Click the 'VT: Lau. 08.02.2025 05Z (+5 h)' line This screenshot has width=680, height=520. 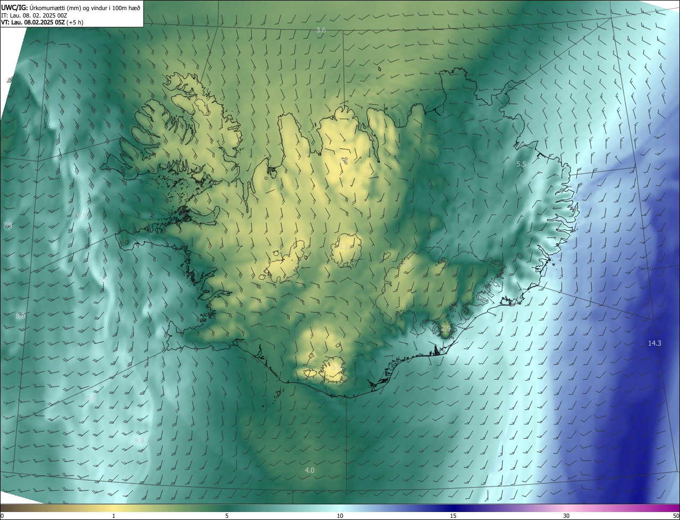[42, 22]
